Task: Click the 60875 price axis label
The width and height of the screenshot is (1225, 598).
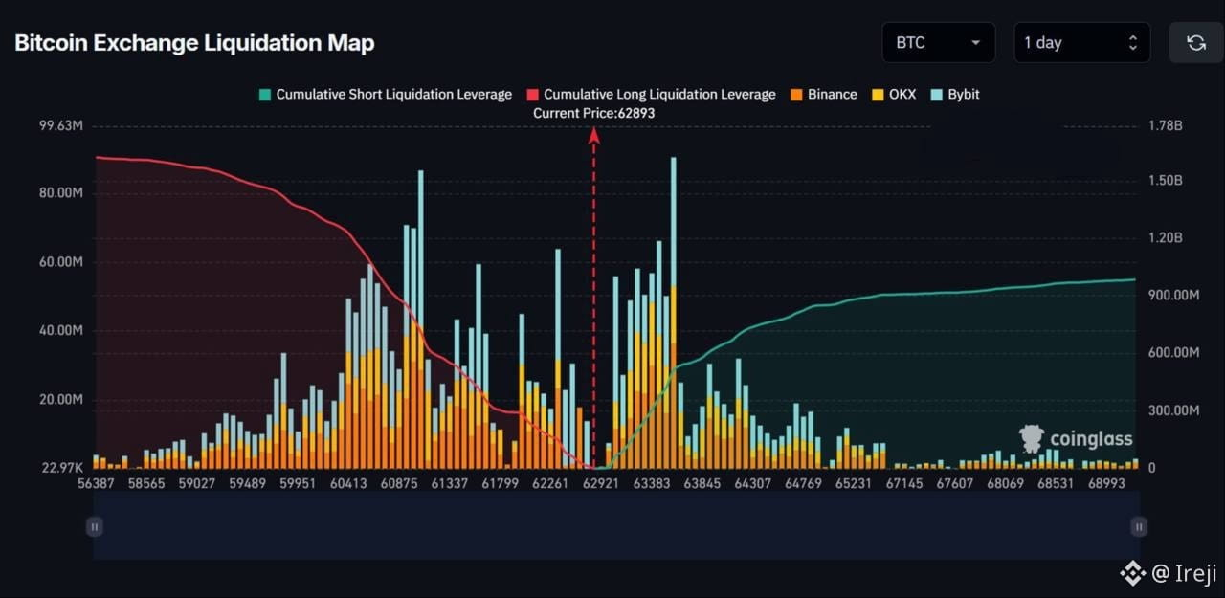Action: click(399, 484)
